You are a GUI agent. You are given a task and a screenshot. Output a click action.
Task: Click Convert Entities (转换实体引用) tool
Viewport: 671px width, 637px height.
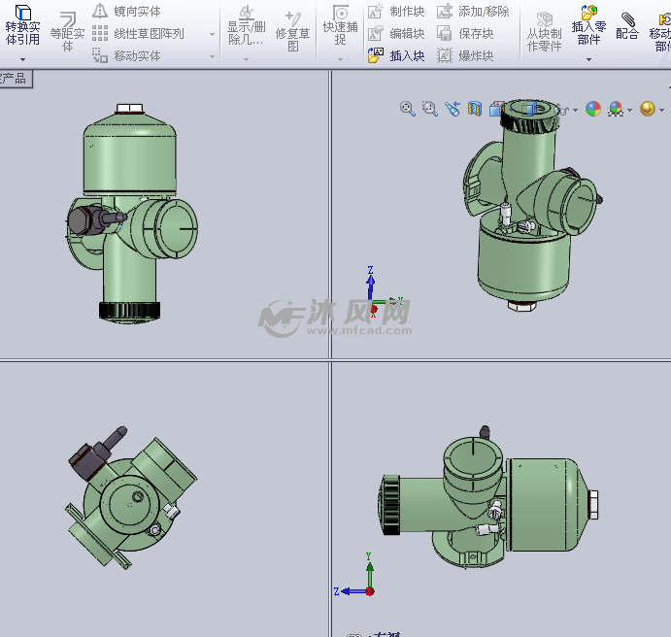[x=22, y=26]
